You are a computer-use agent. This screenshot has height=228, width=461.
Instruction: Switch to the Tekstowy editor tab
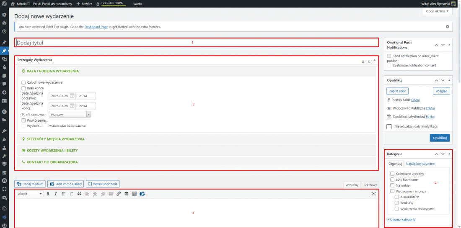pos(370,185)
